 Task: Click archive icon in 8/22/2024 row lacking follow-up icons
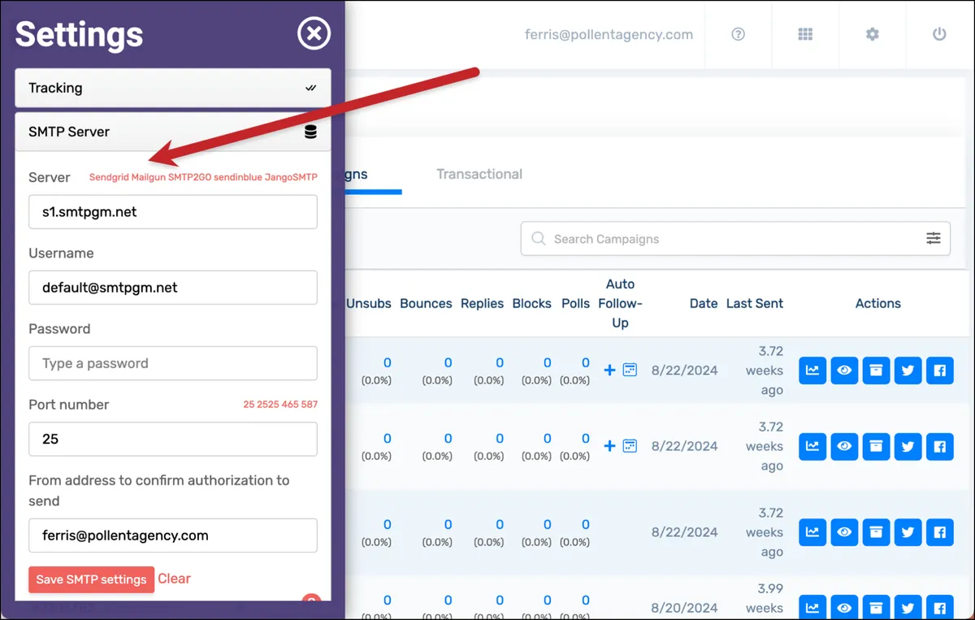(876, 532)
